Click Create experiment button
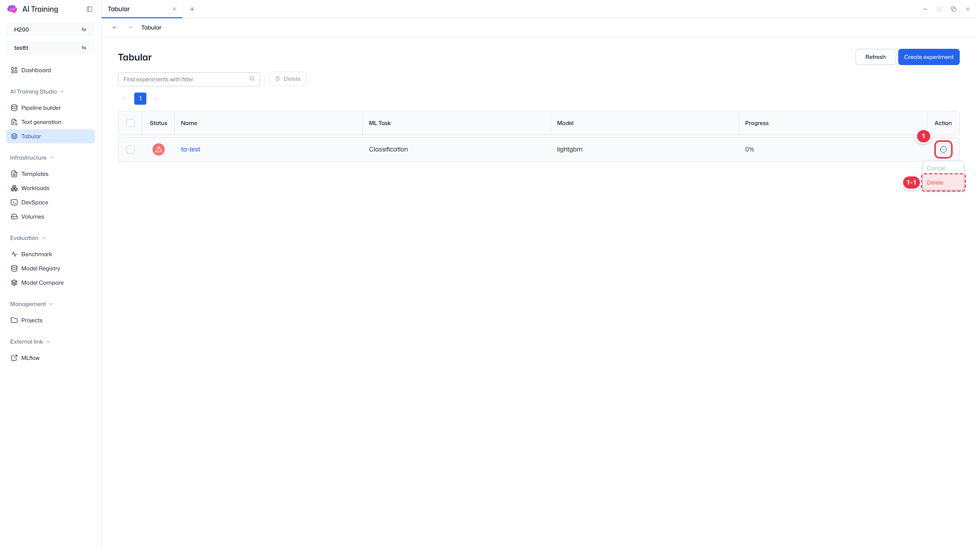Screen dimensions: 976x549 tap(929, 57)
